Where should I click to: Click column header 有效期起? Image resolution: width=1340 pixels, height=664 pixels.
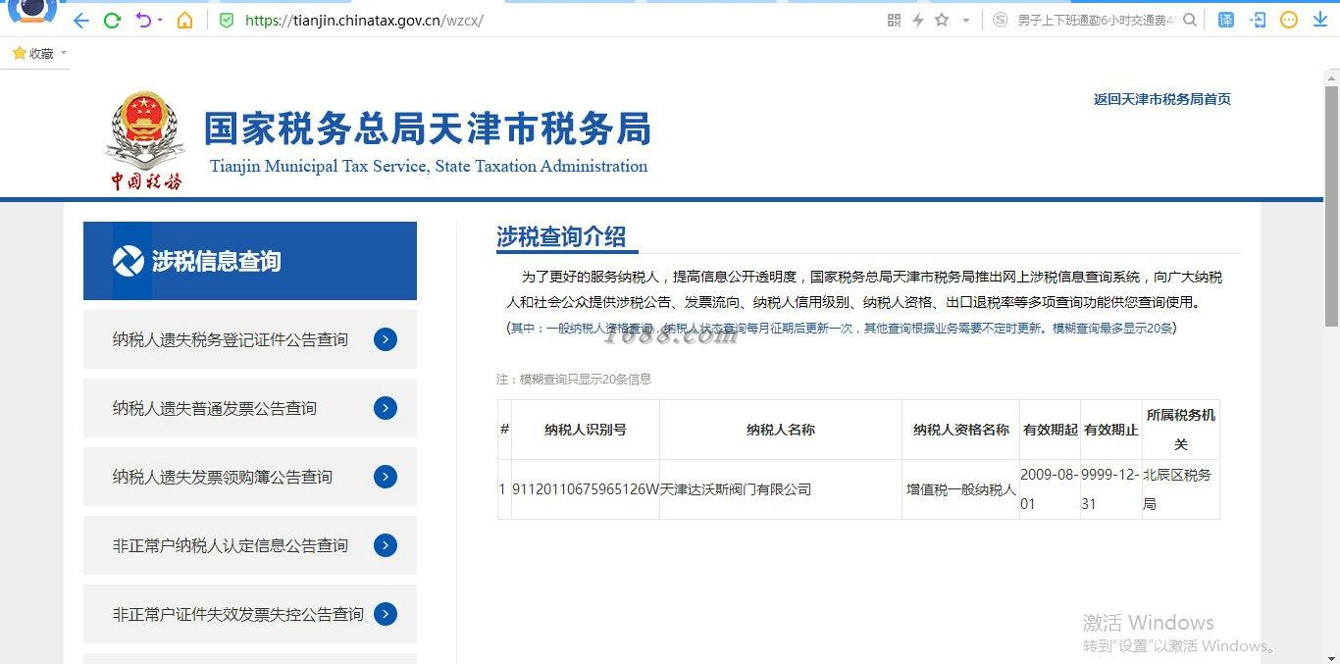pyautogui.click(x=1051, y=430)
